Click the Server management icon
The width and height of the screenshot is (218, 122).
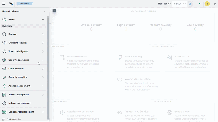pyautogui.click(x=4, y=95)
